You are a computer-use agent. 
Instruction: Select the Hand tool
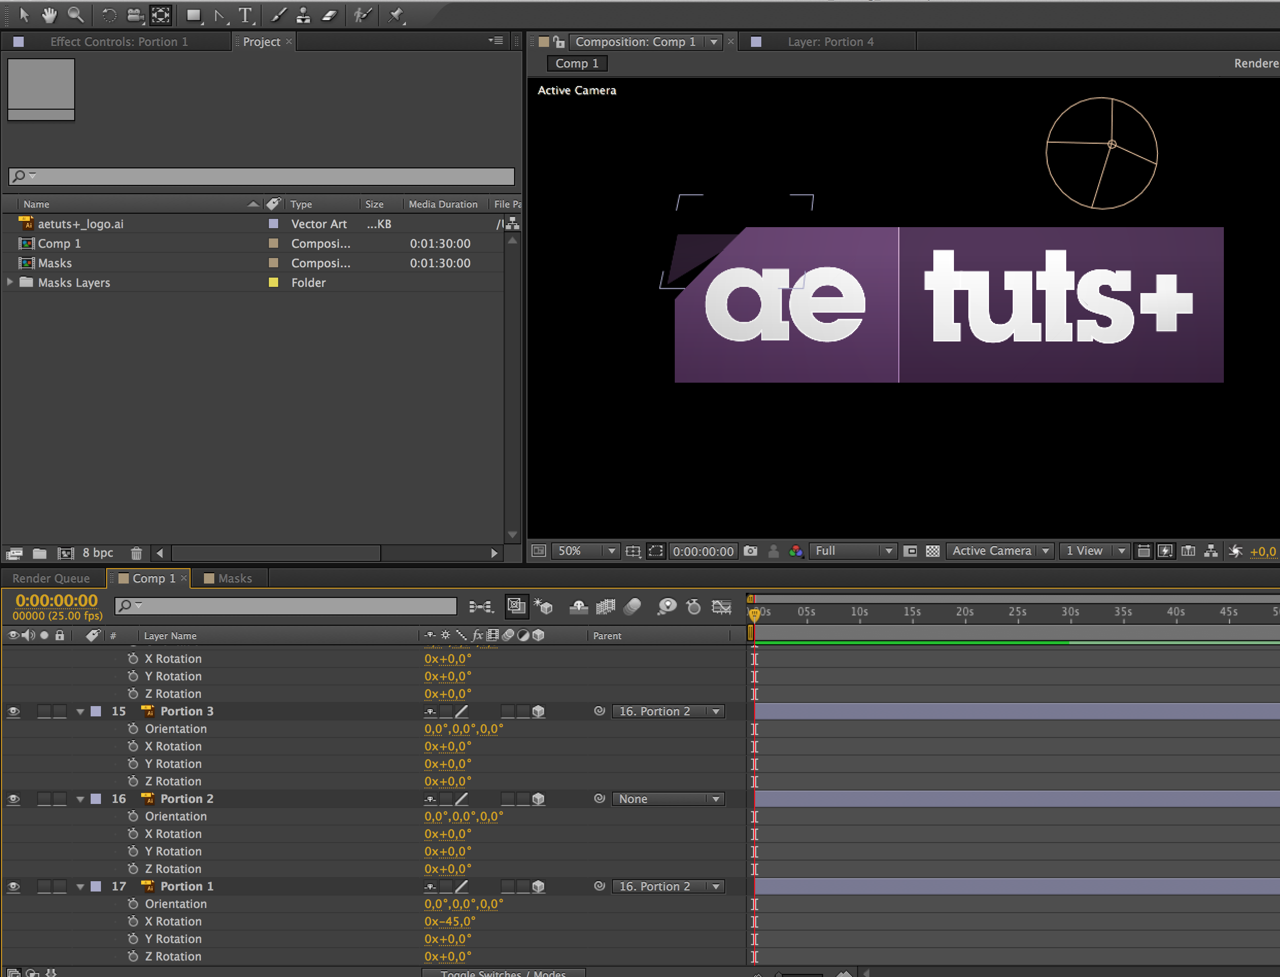(49, 14)
